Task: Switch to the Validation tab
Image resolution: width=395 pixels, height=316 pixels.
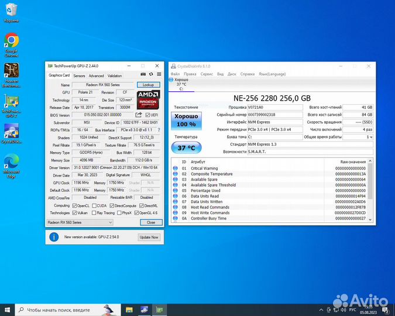Action: pos(115,75)
